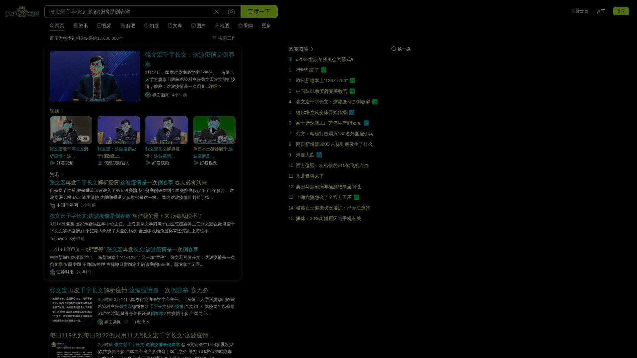Click 优酷视频官方 source icon
This screenshot has height=358, width=637.
[x=100, y=163]
